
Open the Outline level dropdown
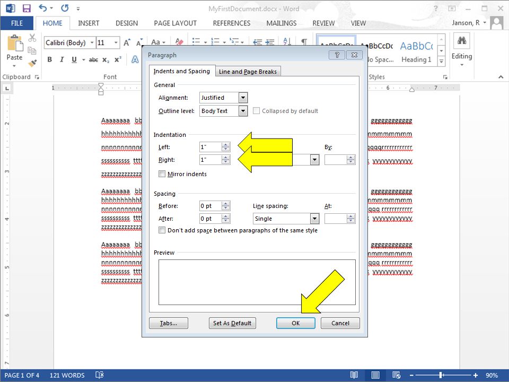(x=243, y=111)
